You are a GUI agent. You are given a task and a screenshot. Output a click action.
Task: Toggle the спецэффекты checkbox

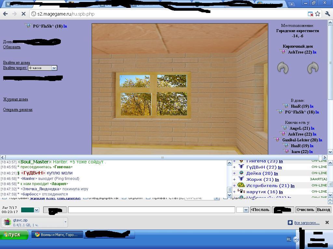(x=85, y=198)
